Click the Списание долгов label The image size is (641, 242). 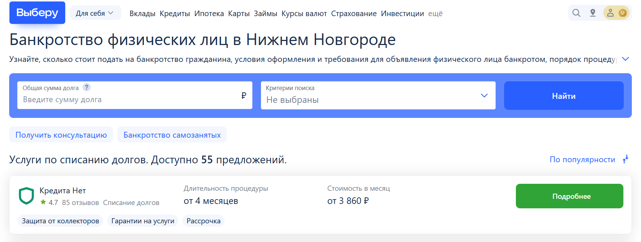point(131,202)
